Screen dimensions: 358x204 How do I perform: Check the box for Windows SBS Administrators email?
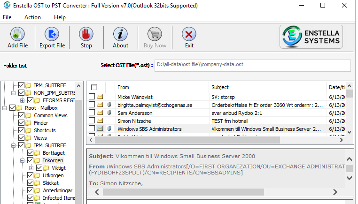[x=92, y=128]
